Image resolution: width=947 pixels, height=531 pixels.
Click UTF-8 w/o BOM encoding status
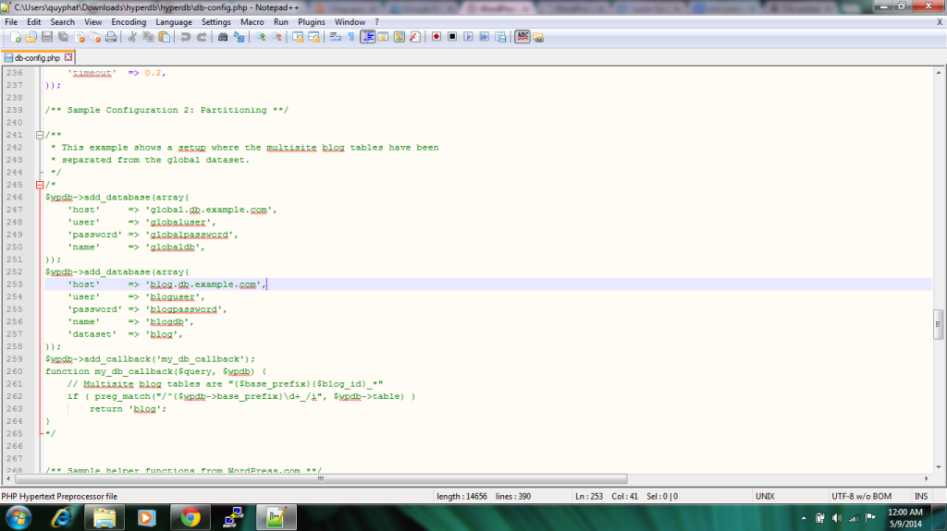coord(861,496)
